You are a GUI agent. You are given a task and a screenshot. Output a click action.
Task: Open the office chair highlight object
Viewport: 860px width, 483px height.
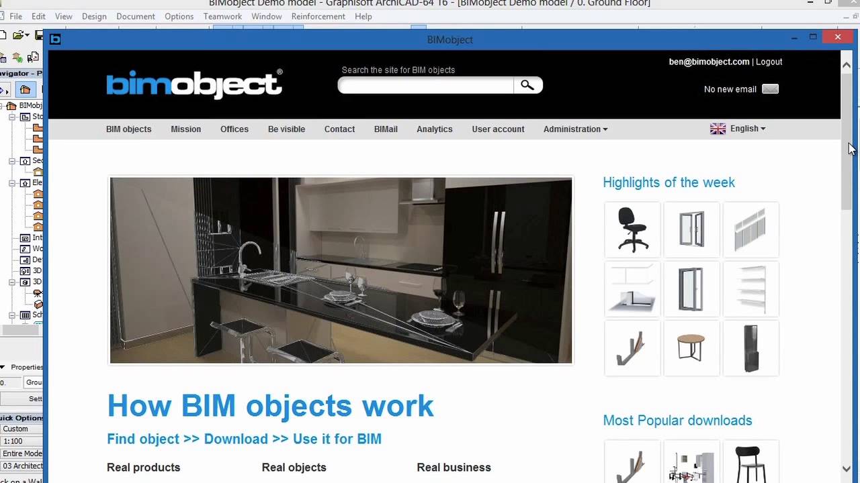click(632, 229)
